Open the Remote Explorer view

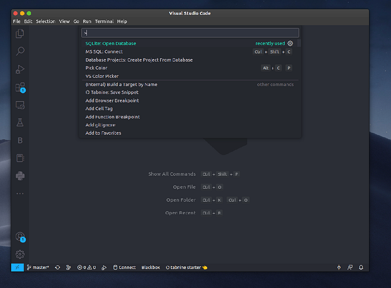(20, 105)
